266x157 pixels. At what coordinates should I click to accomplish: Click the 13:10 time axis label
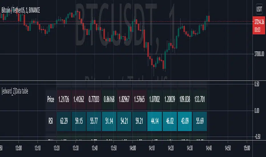[37, 148]
